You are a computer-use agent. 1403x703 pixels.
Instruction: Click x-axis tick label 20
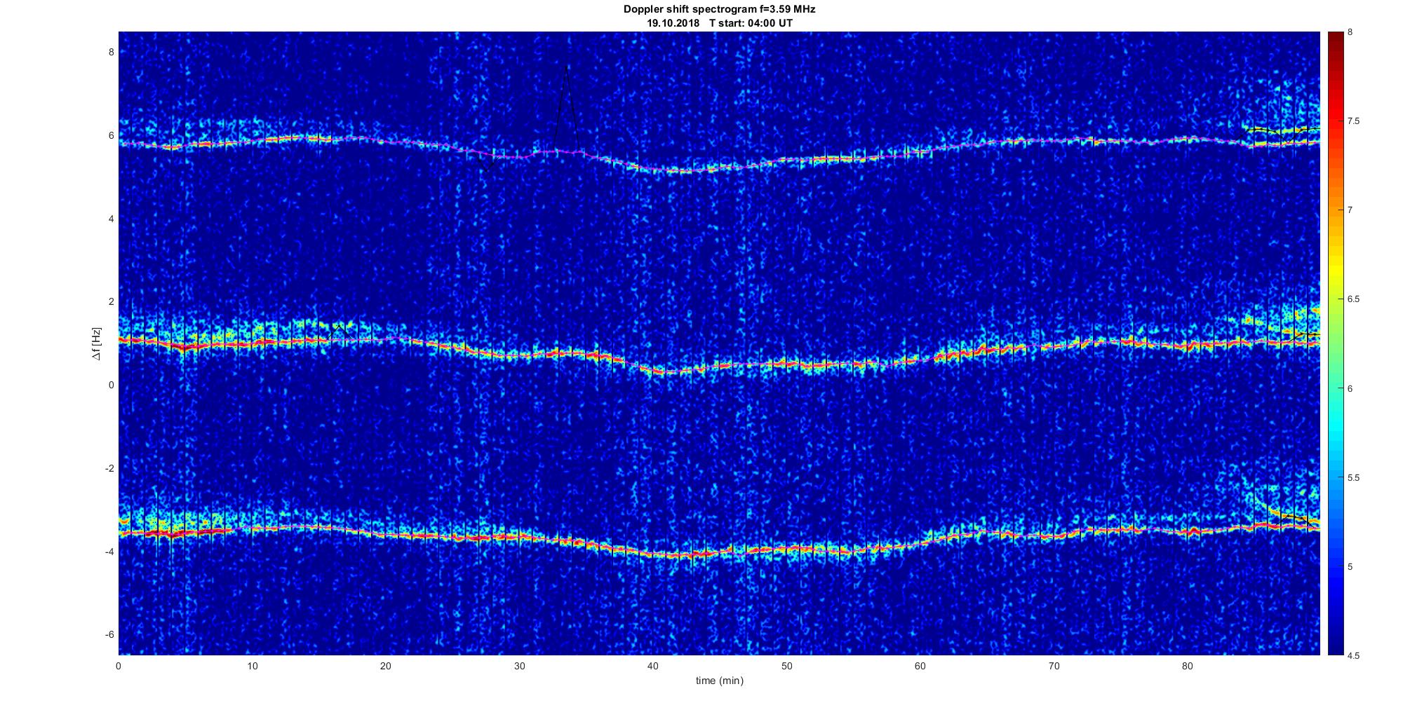[x=386, y=666]
